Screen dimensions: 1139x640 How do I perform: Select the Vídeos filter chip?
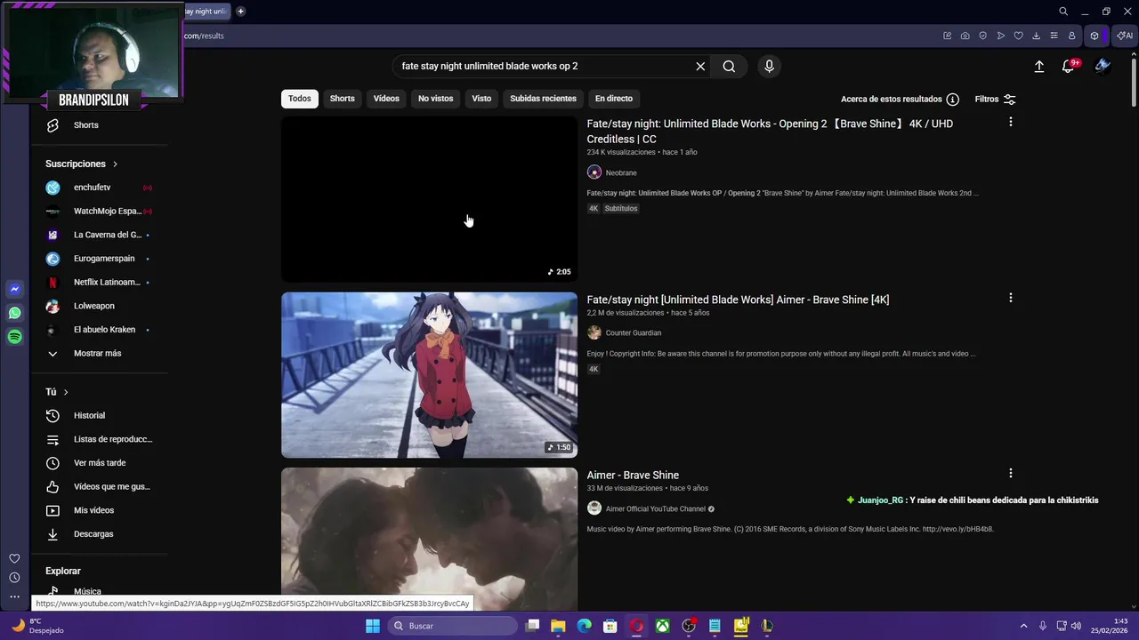coord(386,99)
